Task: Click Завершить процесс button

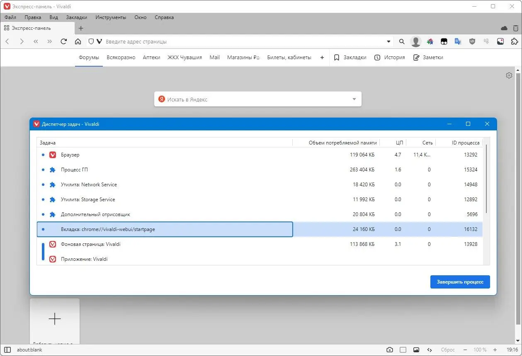Action: pos(460,282)
